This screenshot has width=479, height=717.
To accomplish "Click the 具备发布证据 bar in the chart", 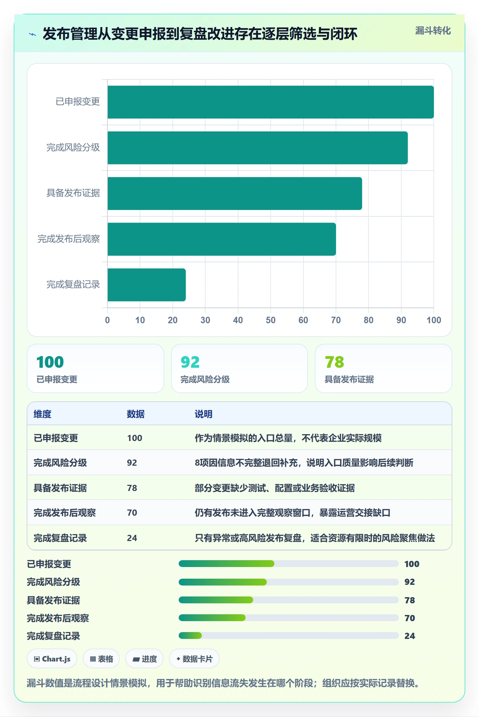I will click(235, 193).
